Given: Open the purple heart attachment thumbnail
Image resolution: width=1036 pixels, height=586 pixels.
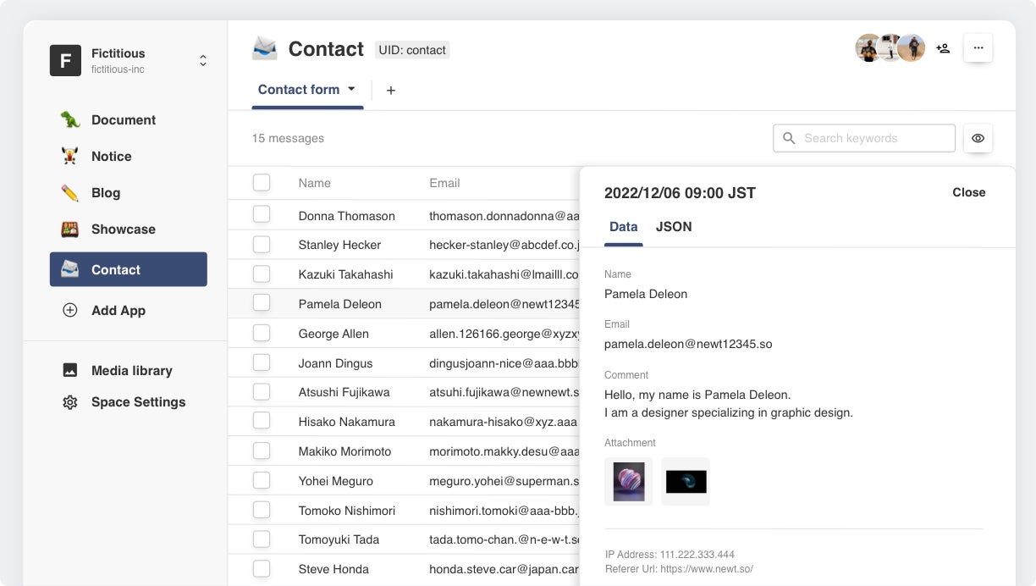Looking at the screenshot, I should tap(629, 482).
